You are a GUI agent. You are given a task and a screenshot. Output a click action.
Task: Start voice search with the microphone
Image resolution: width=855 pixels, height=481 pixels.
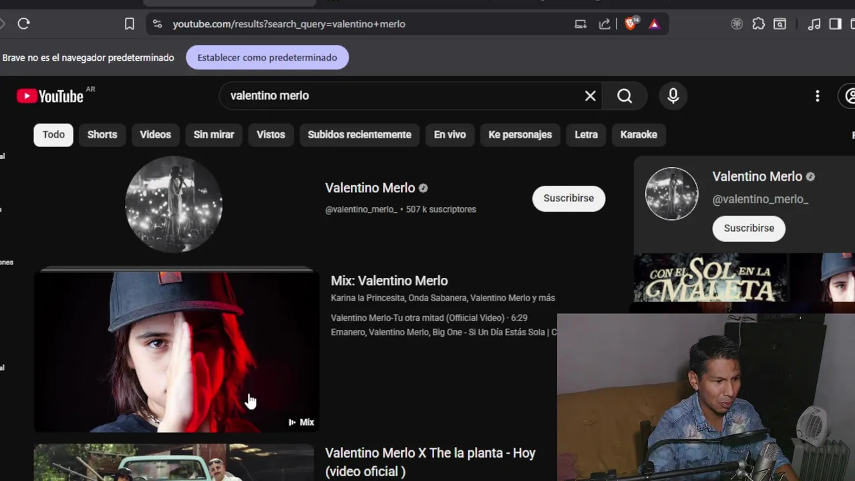point(673,96)
